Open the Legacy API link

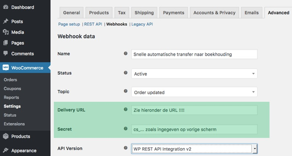coord(142,24)
